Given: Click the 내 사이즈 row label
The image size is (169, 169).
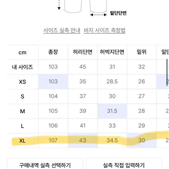Looking at the screenshot, I should pyautogui.click(x=23, y=67).
